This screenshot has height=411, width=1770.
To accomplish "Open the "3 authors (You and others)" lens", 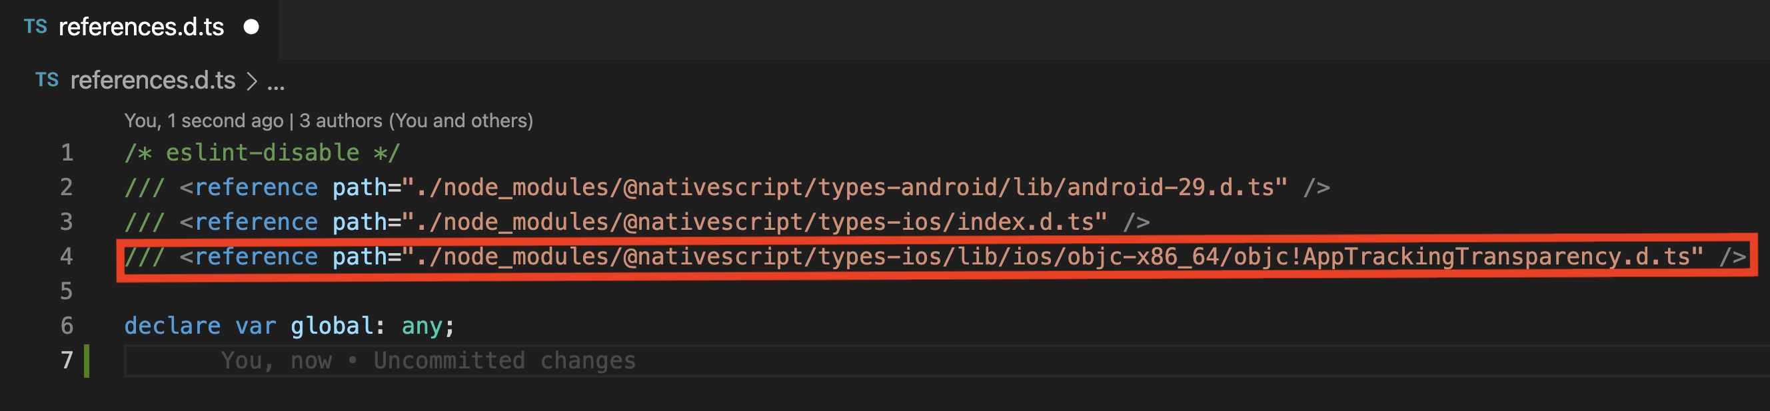I will pos(417,121).
